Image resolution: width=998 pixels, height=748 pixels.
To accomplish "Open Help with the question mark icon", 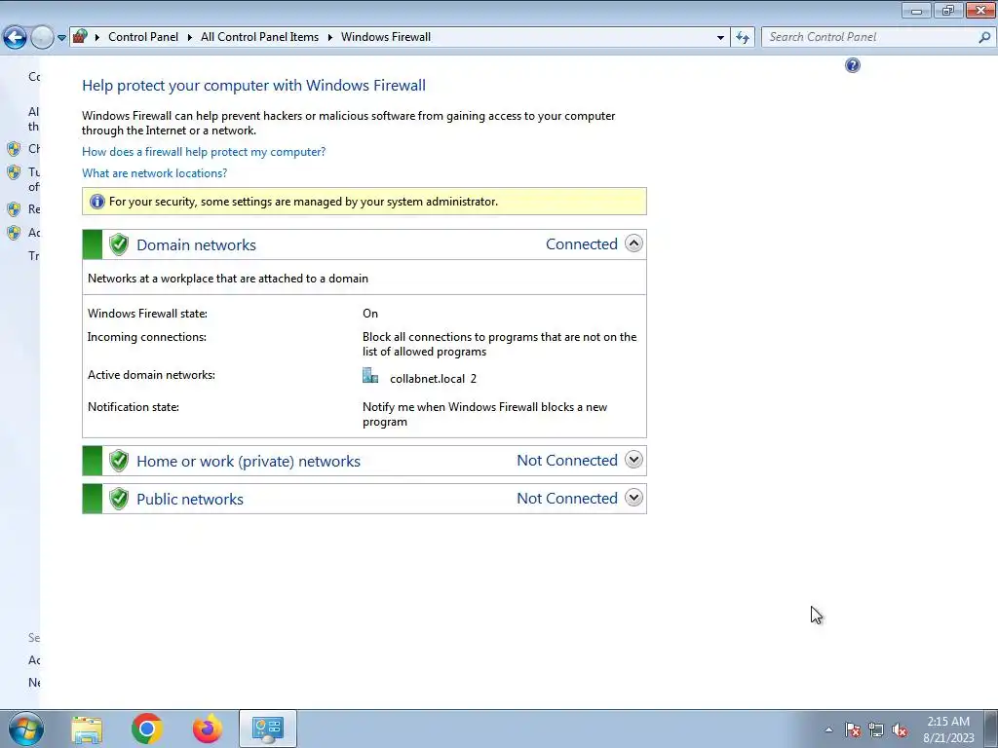I will [853, 65].
